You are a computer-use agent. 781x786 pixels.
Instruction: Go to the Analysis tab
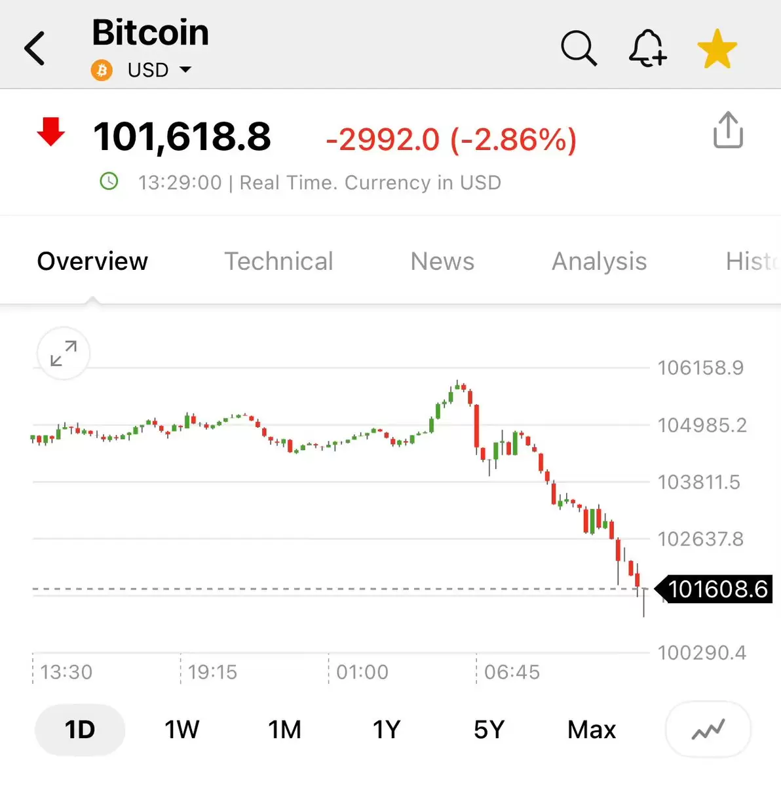600,261
